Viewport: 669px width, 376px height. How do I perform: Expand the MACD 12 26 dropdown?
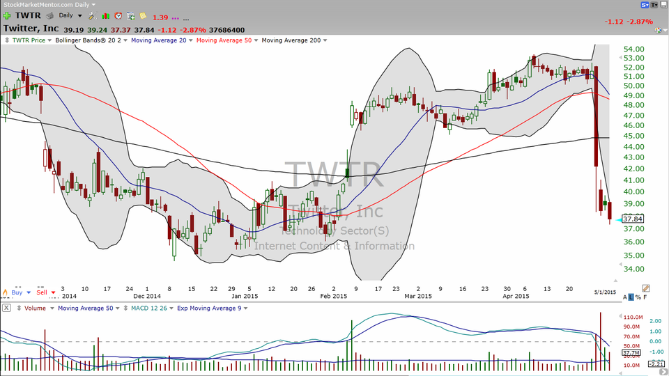171,308
